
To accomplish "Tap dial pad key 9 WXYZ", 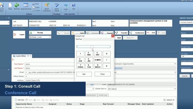I will point(98,66).
